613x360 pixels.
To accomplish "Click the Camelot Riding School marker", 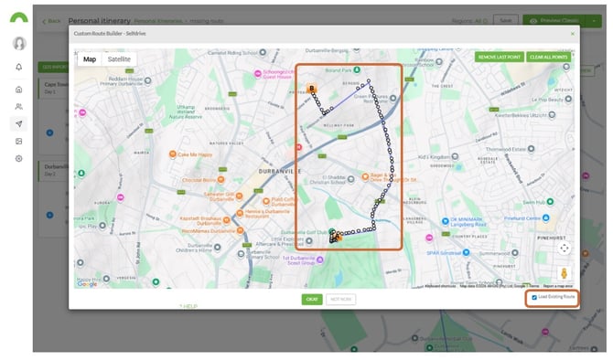I will pyautogui.click(x=263, y=52).
